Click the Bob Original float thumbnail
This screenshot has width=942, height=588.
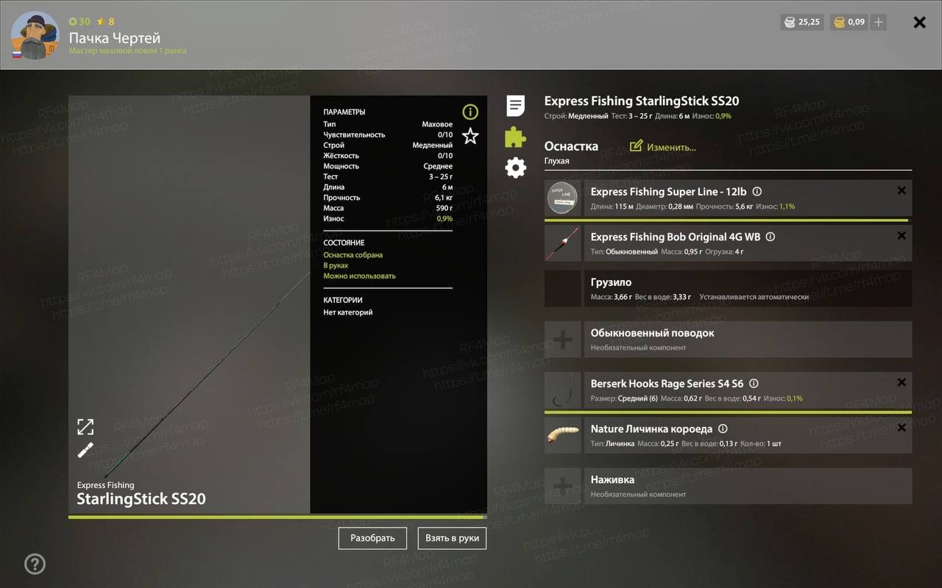pos(563,243)
